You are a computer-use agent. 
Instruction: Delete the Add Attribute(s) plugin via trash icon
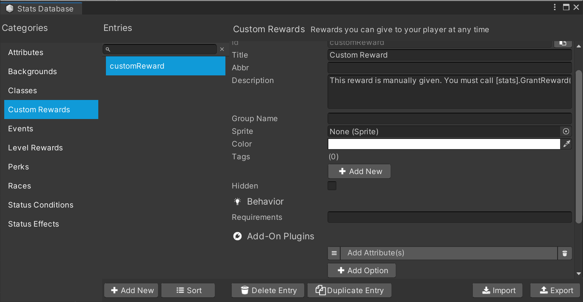[x=564, y=253]
